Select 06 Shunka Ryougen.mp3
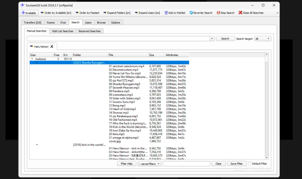 point(124,84)
